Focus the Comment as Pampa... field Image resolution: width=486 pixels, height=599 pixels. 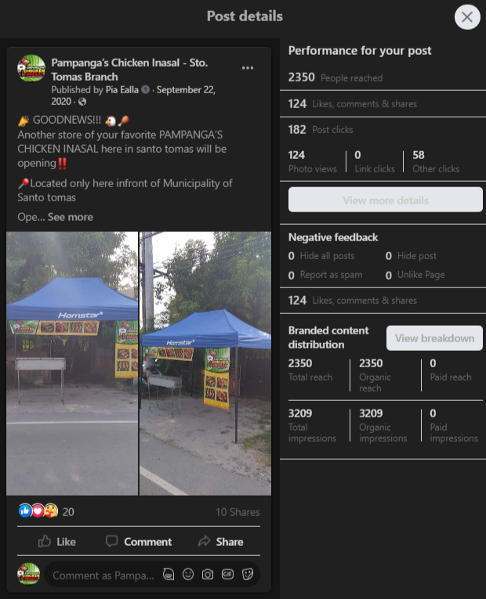(103, 576)
